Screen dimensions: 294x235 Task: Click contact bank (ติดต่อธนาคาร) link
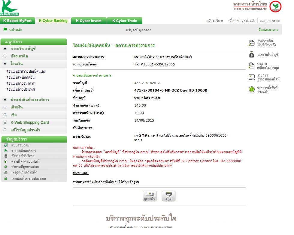point(268,30)
